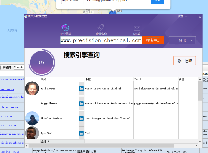Select the Nicholas Kaufman name cell
Viewport: 208px width, 153px height.
coord(60,118)
